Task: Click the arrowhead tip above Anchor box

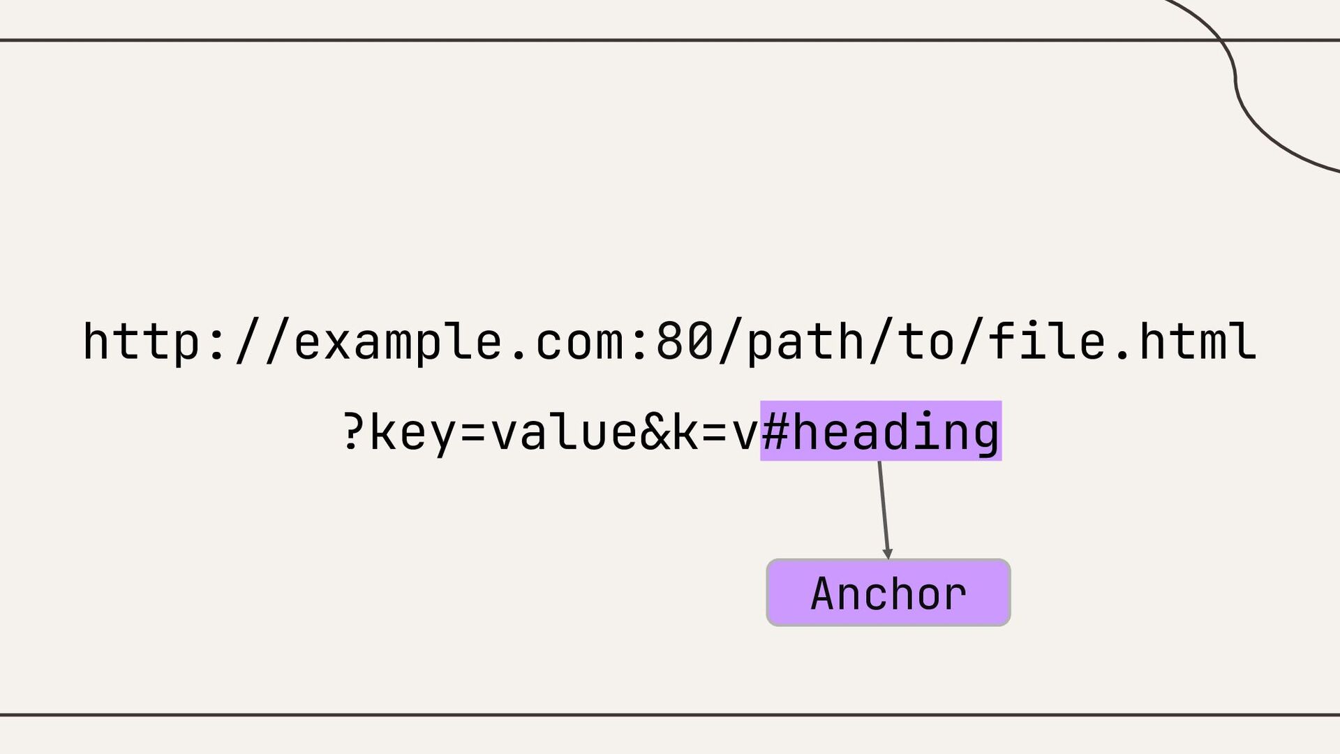Action: (888, 554)
